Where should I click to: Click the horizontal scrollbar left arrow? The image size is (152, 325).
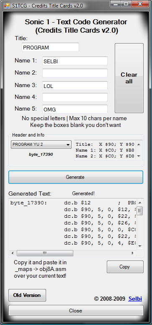13,253
